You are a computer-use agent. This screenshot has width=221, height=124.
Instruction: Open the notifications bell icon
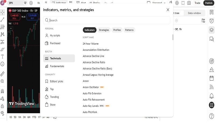[212, 96]
